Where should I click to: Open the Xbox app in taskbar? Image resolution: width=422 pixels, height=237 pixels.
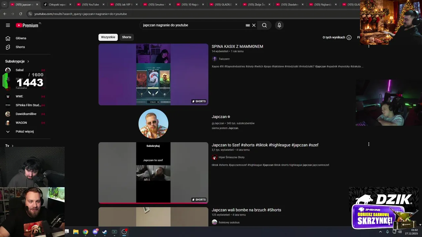114,232
